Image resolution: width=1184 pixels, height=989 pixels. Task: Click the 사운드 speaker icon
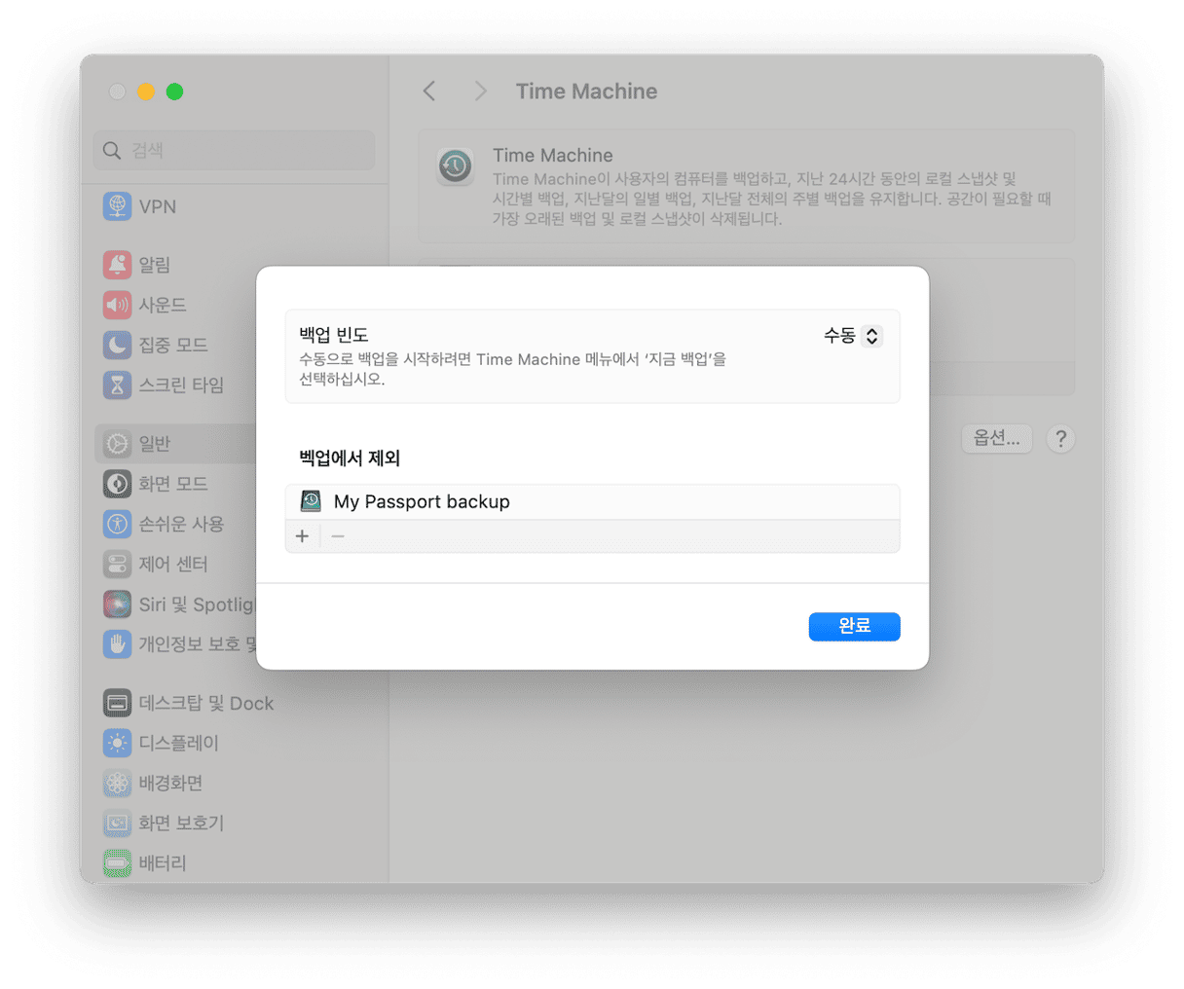click(x=117, y=305)
